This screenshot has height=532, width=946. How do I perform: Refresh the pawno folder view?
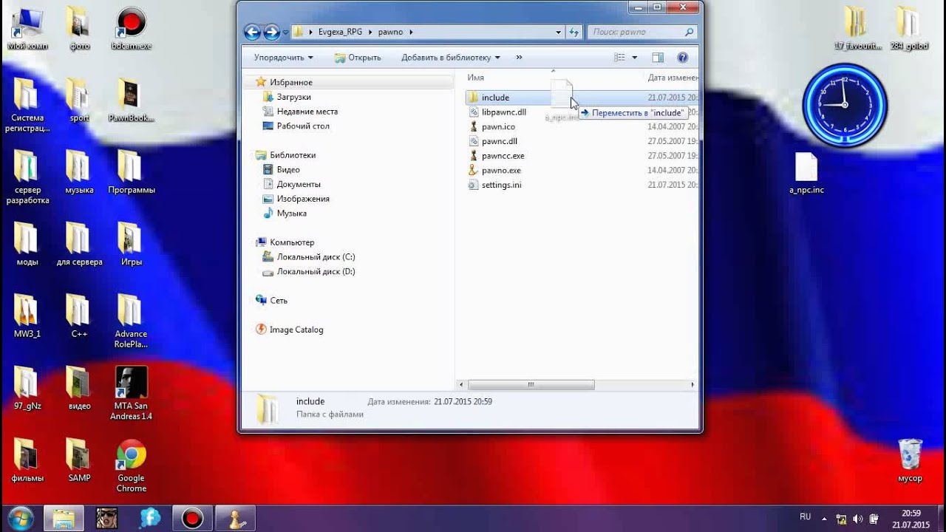574,32
